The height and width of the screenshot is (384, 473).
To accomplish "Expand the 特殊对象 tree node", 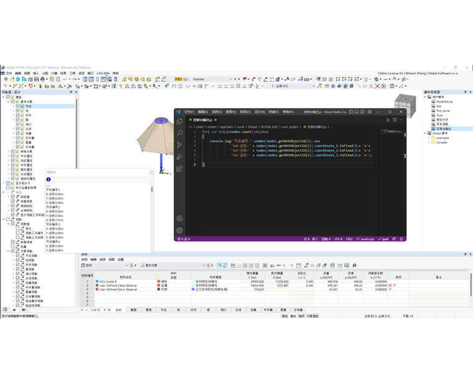I will 8,151.
